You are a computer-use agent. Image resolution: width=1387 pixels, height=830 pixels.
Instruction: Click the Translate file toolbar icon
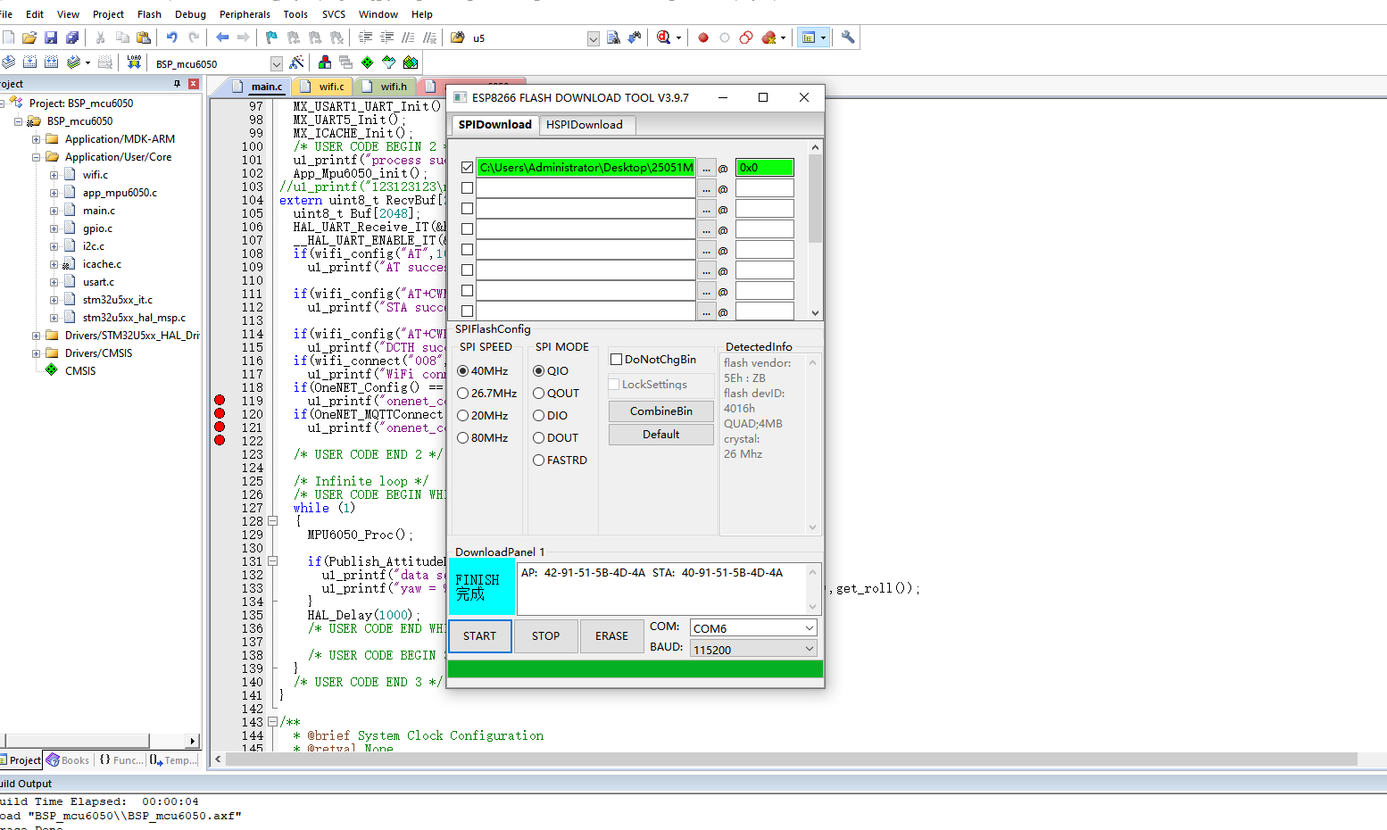click(x=8, y=62)
